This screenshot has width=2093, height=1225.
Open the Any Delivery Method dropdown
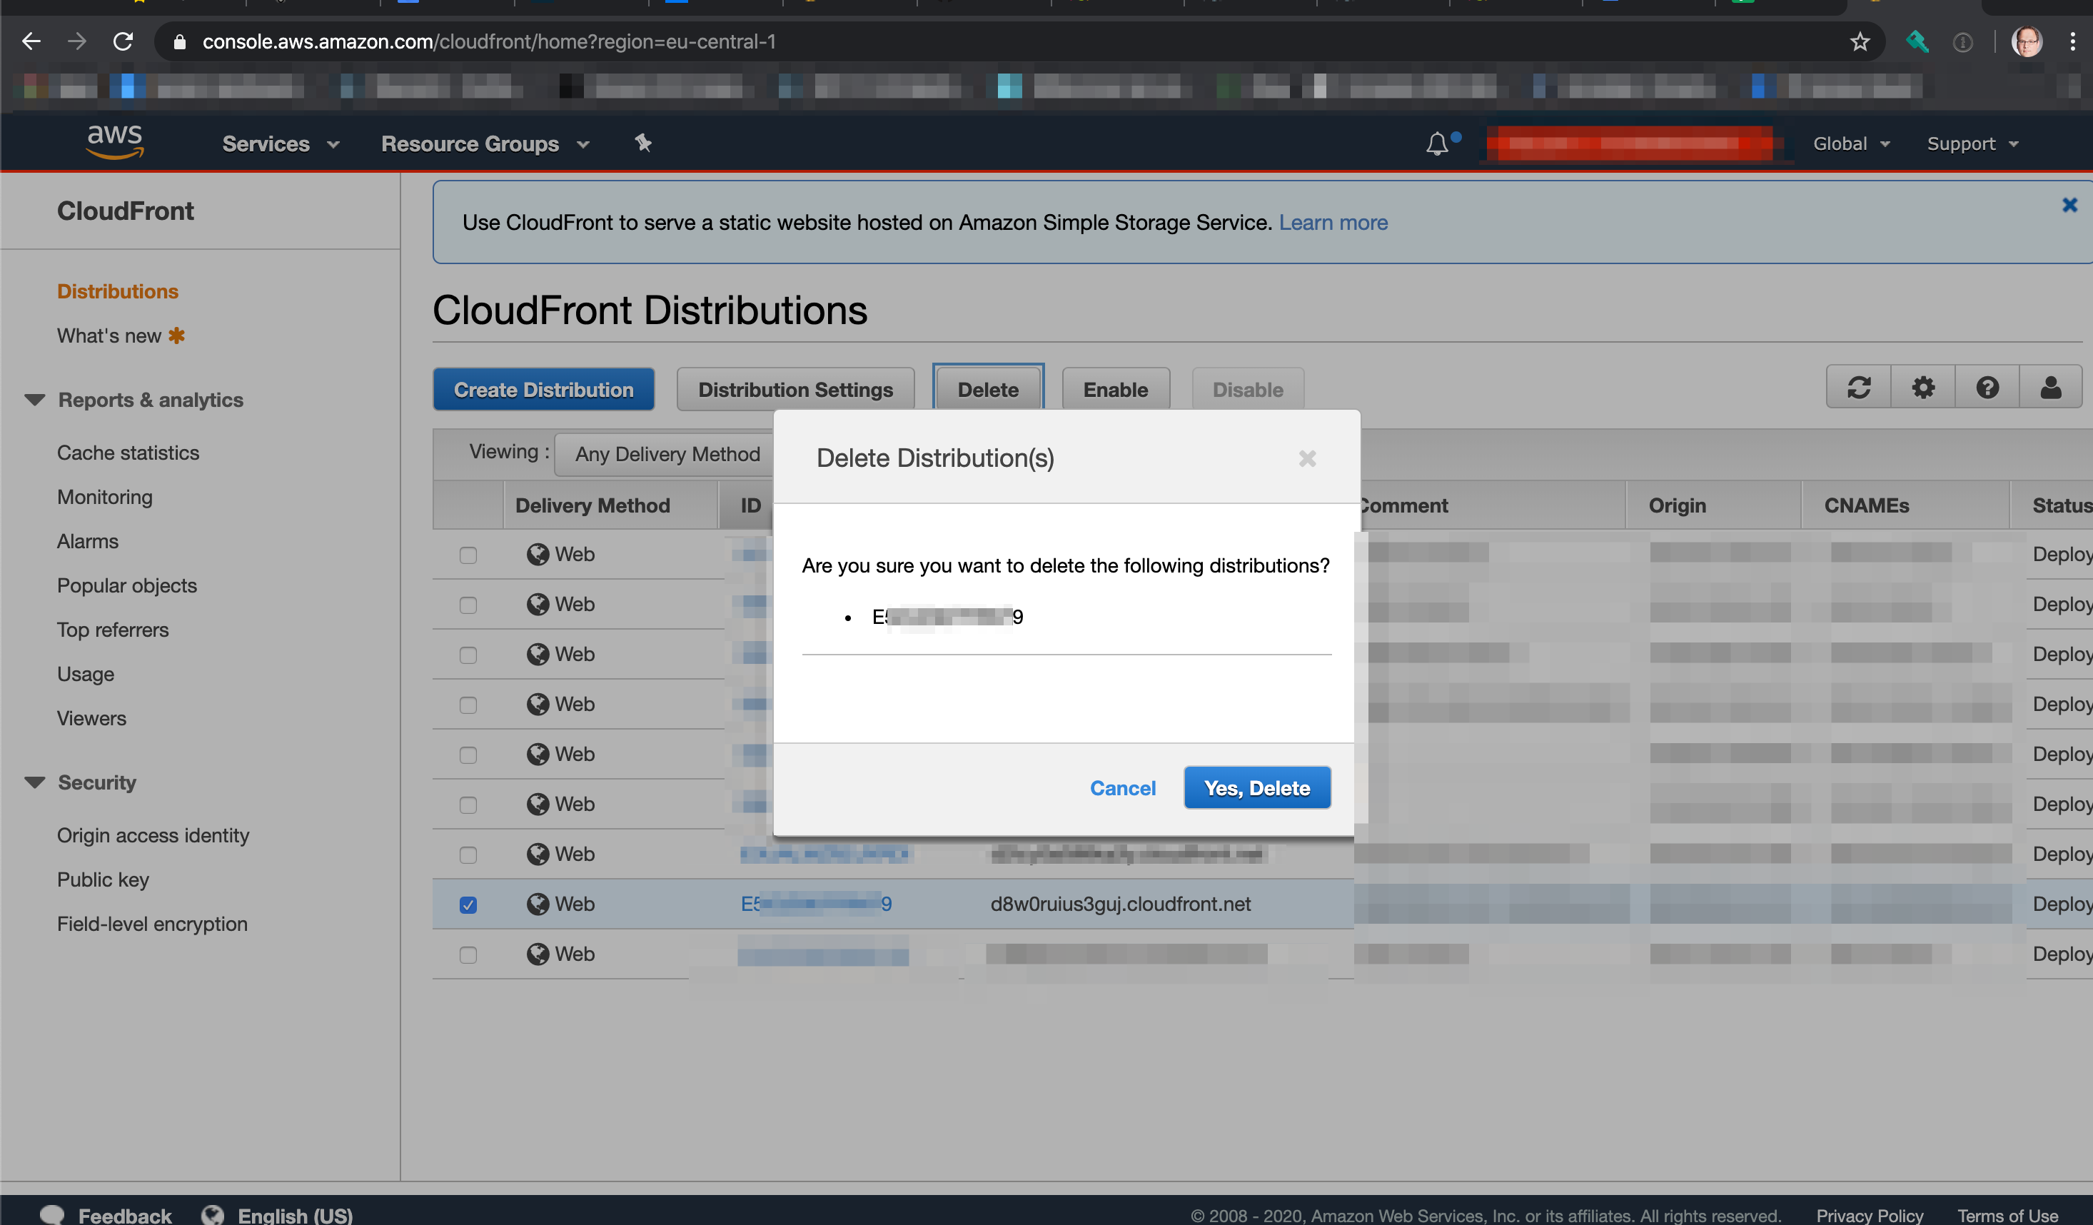pos(666,453)
